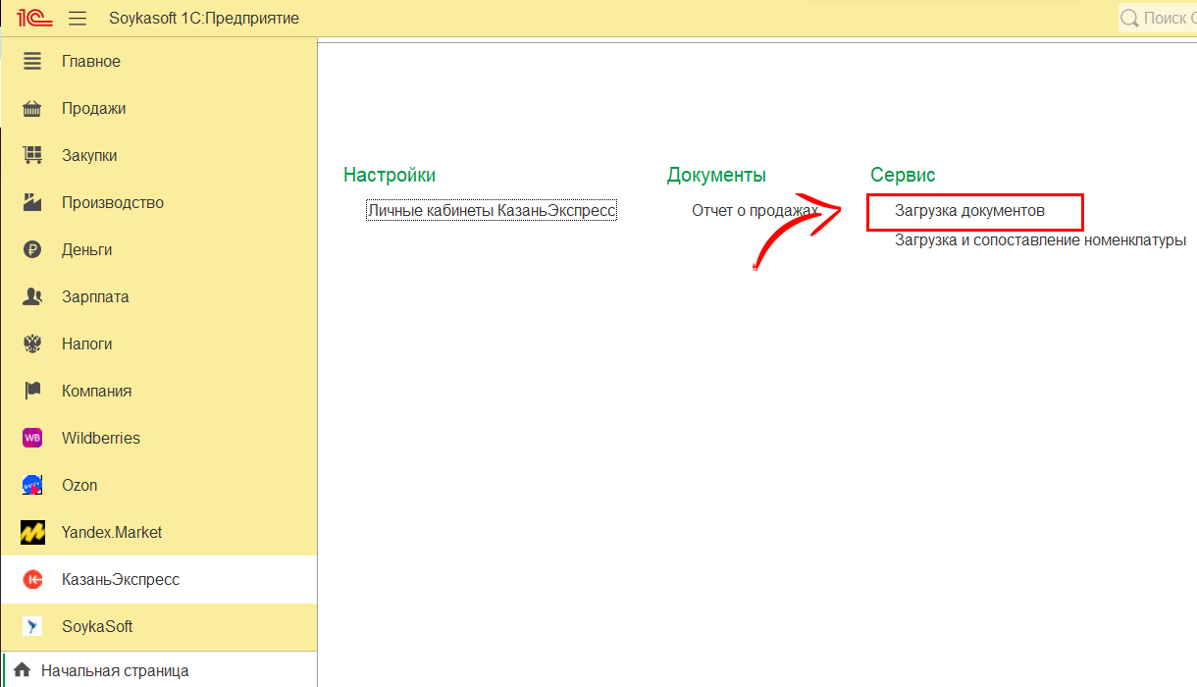This screenshot has width=1197, height=687.
Task: Click the home icon for Начальная страница
Action: click(23, 671)
